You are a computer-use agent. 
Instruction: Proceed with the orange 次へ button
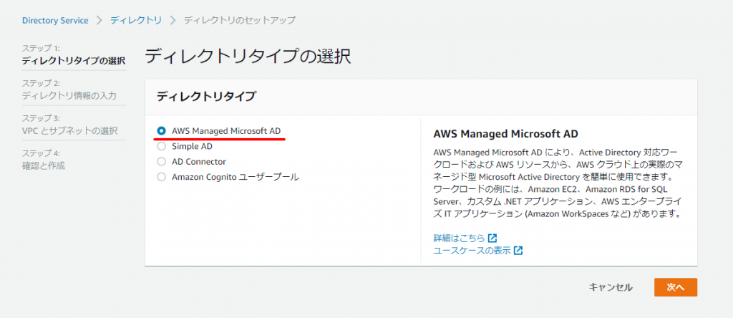[676, 288]
